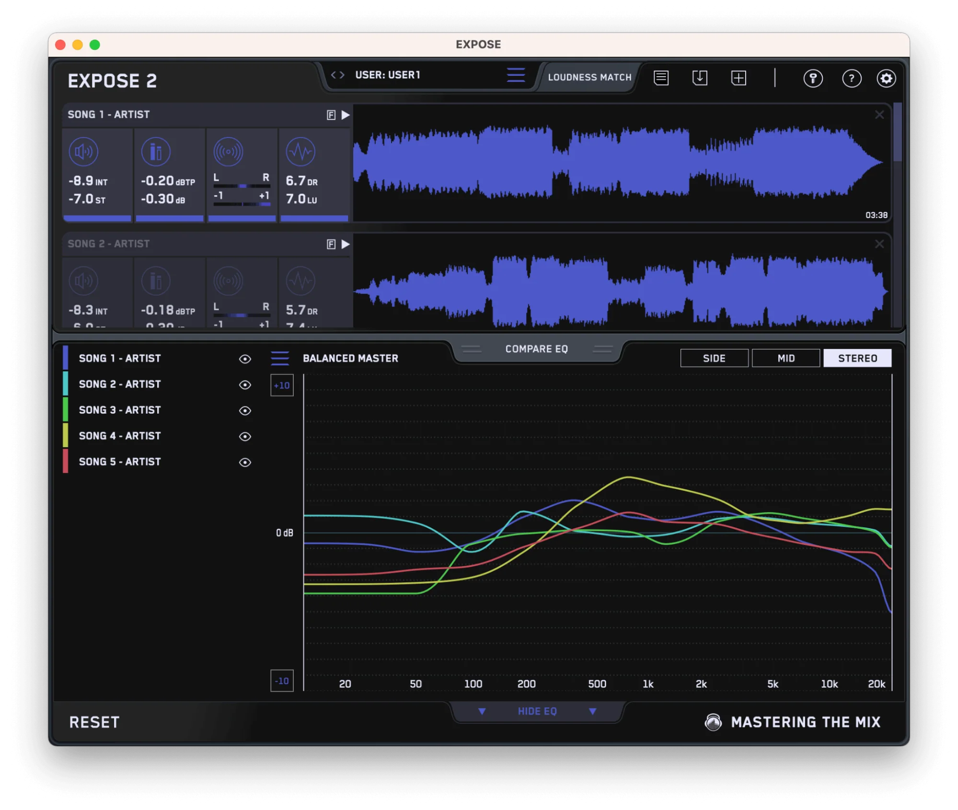Click Song 2 stereo field icon
Screen dimensions: 958x810
[x=228, y=281]
